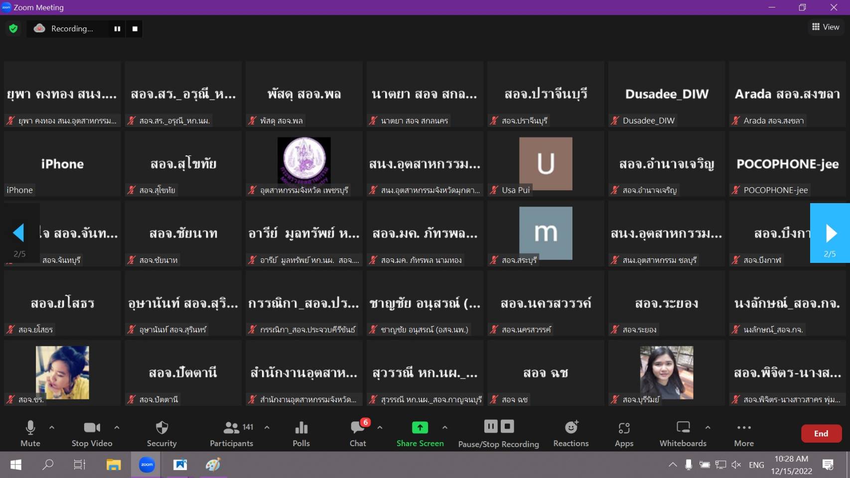This screenshot has height=478, width=850.
Task: Open the View layout menu
Action: (825, 27)
